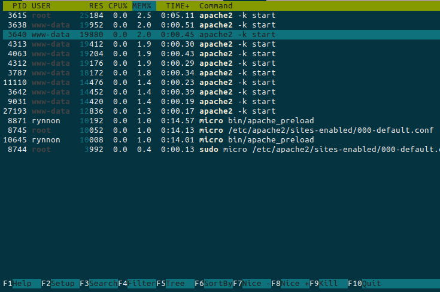The image size is (440, 292).
Task: Open F2 Setup in htop
Action: pos(60,283)
